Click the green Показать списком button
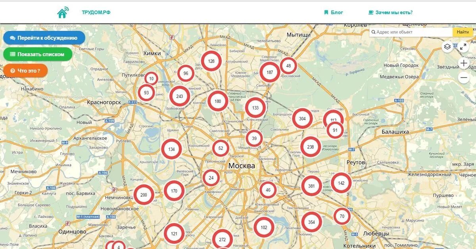 coord(38,54)
